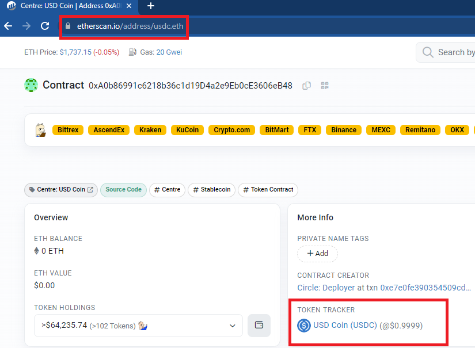Copy the contract address with copy icon

coord(306,86)
